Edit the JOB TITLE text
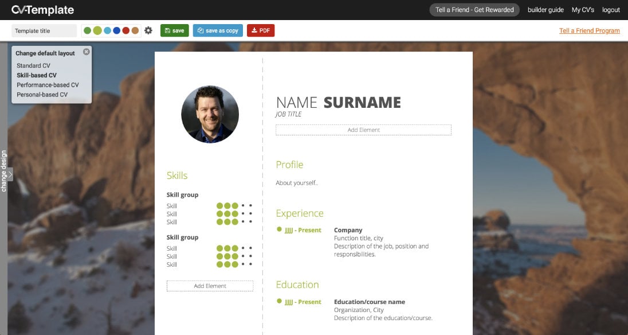Image resolution: width=628 pixels, height=335 pixels. pos(288,114)
